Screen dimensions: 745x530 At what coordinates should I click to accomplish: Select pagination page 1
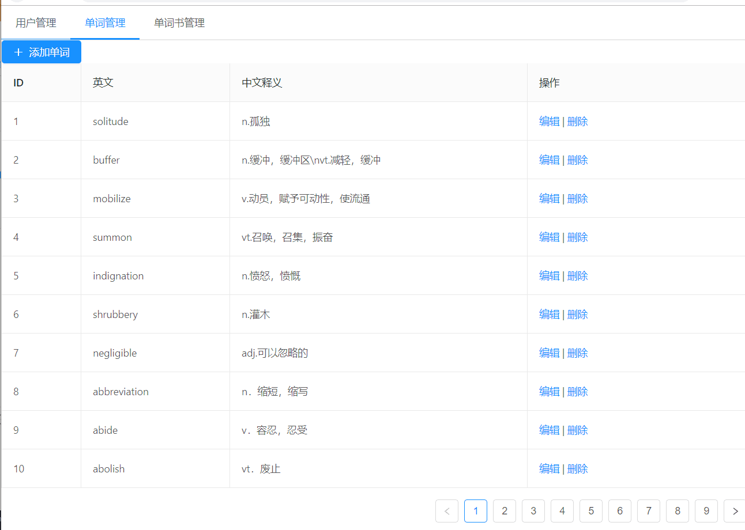coord(476,511)
